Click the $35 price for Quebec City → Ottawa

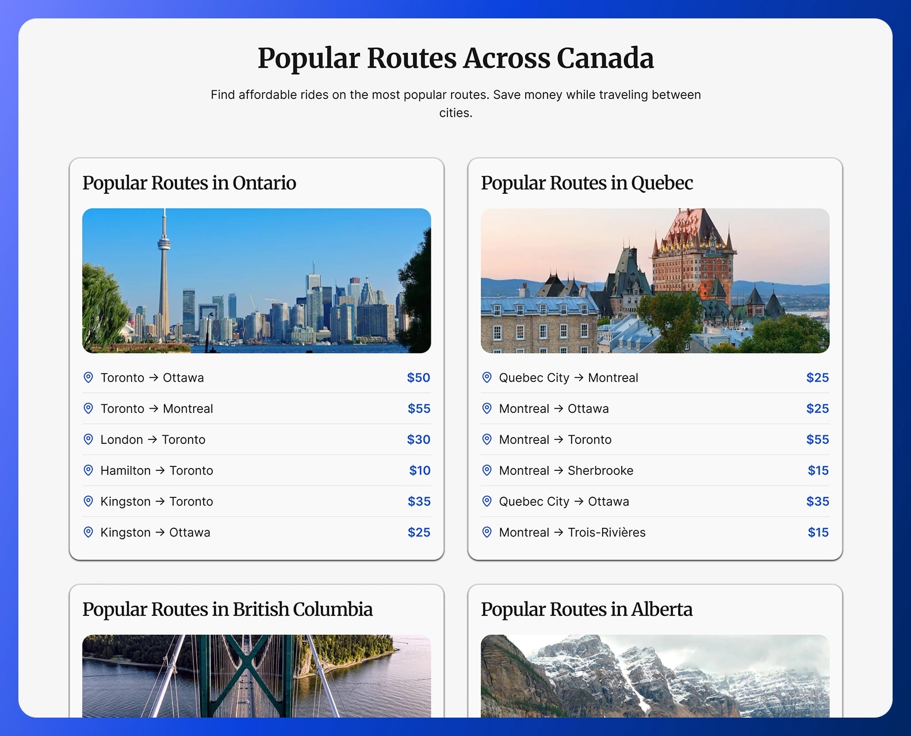click(817, 502)
